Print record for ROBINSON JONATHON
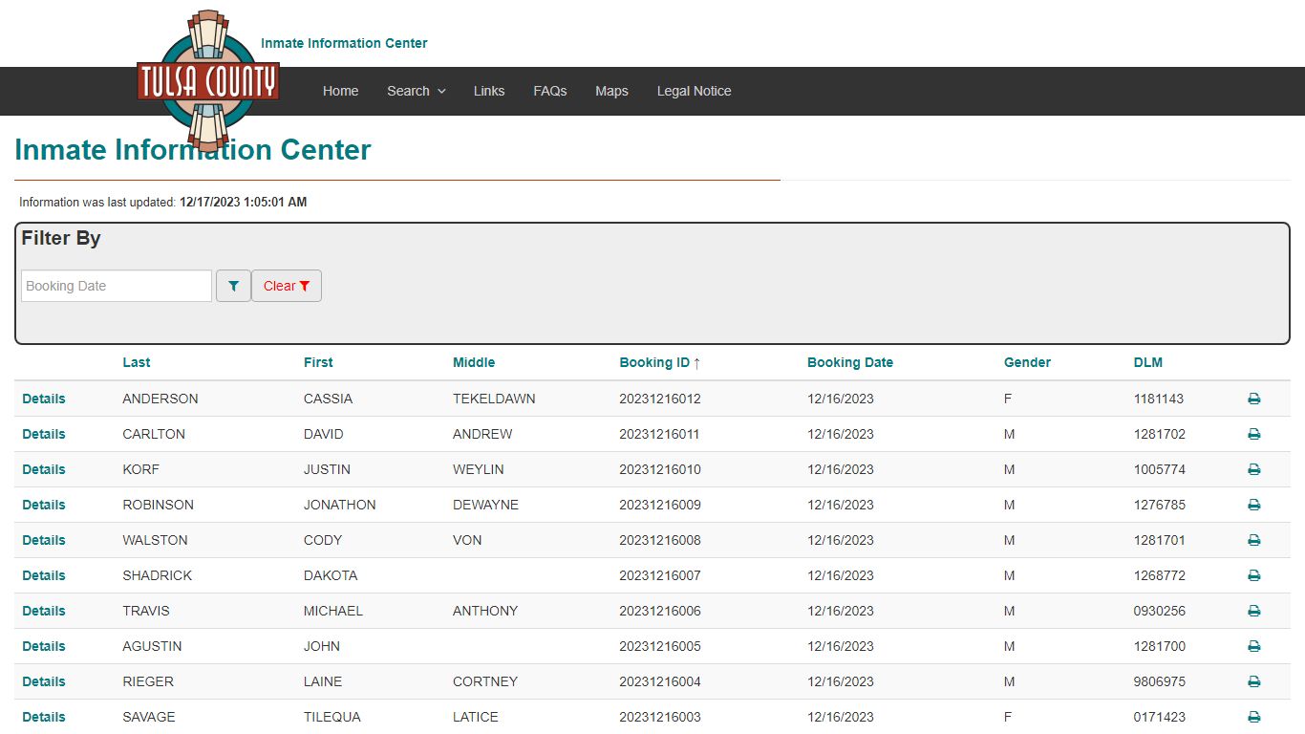 click(1253, 505)
